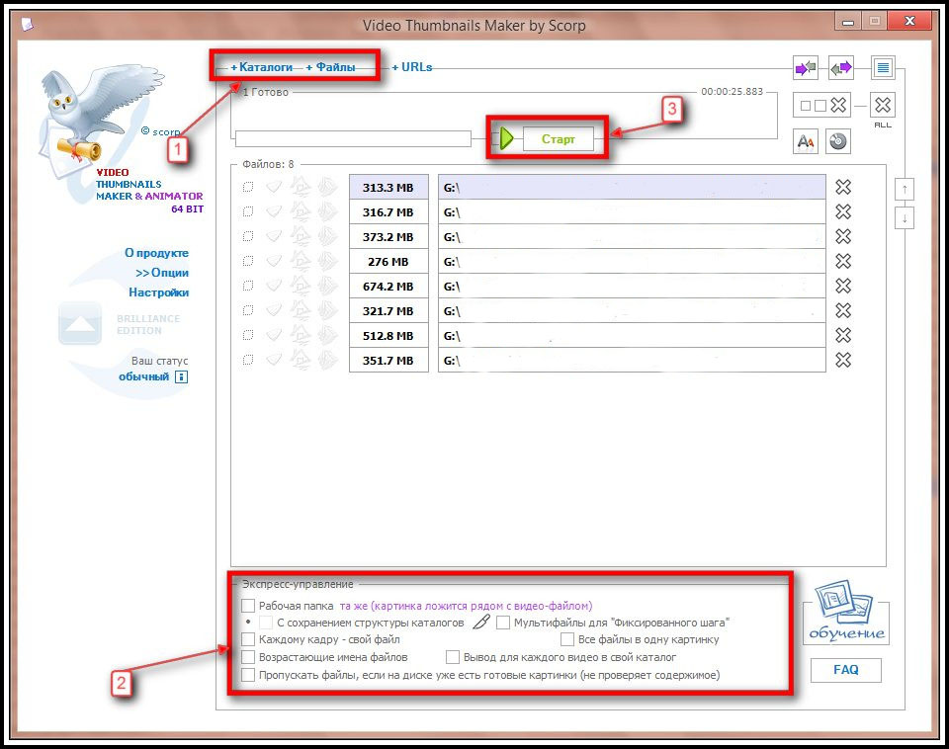The height and width of the screenshot is (749, 949).
Task: Move selected file up with arrow
Action: [905, 190]
